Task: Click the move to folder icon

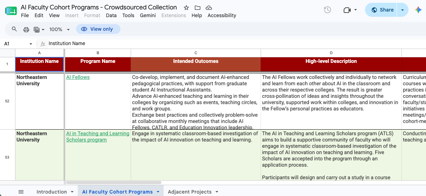Action: [198, 8]
